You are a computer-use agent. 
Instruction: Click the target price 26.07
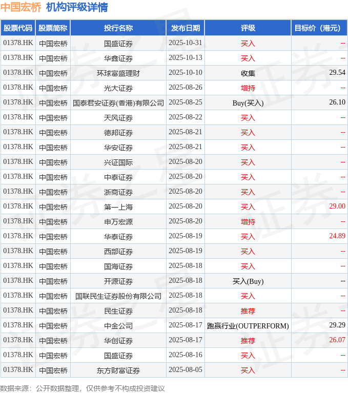(337, 340)
